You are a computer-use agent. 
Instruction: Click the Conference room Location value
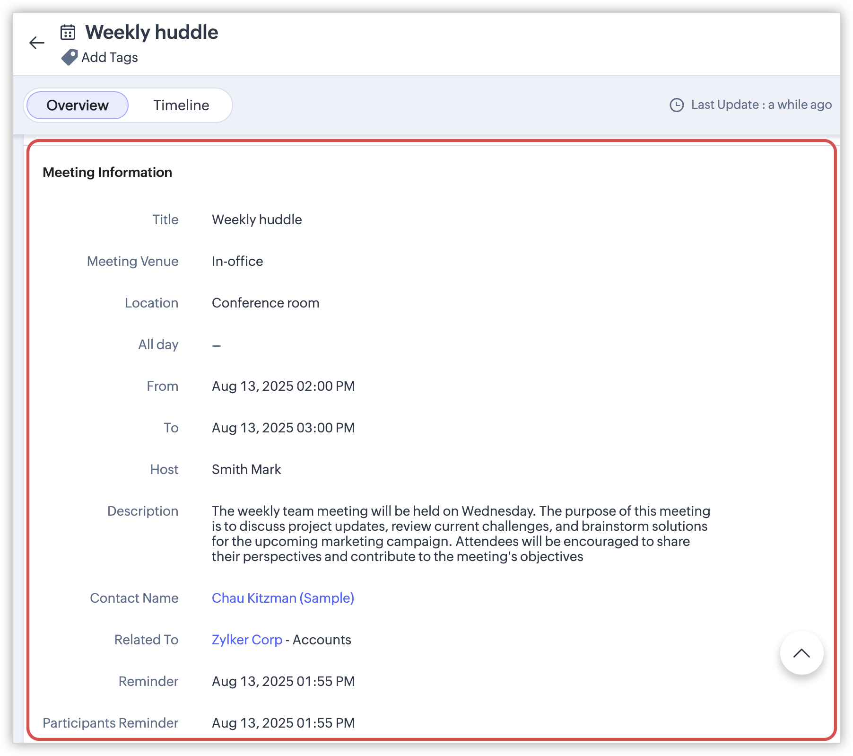265,303
